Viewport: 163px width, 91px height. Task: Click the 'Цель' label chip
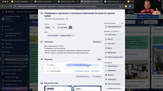[48, 28]
